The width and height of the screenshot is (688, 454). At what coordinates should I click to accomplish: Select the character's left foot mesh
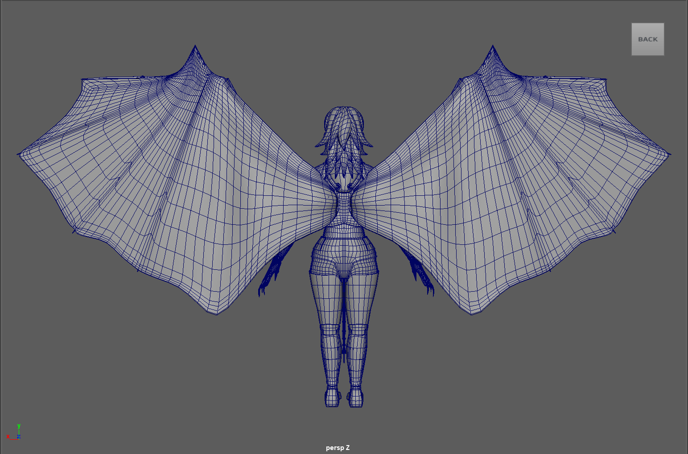pos(332,398)
